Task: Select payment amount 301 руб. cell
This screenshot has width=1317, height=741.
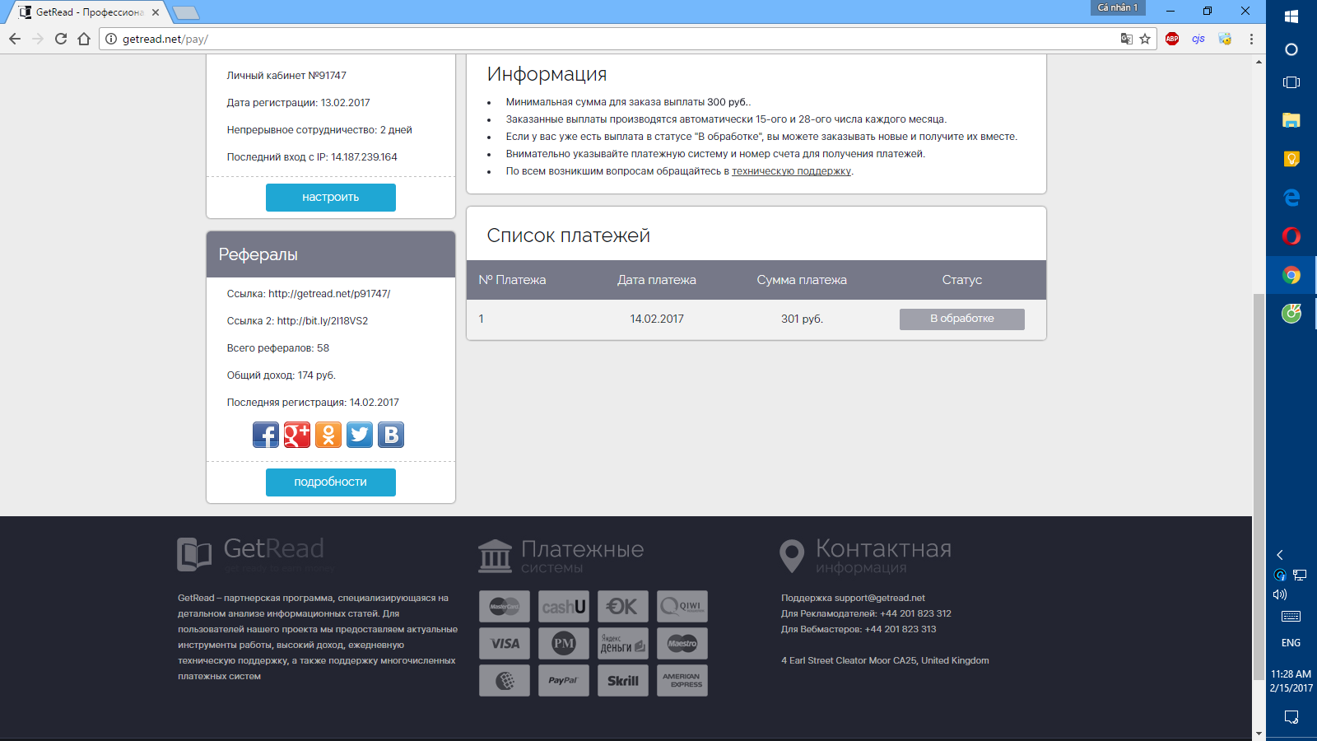Action: [x=802, y=319]
